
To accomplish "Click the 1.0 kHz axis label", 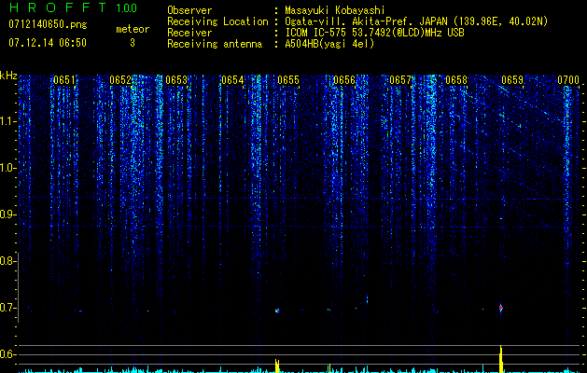I will point(7,168).
